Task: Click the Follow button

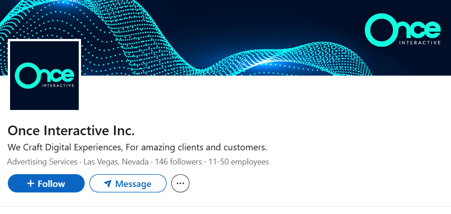Action: click(46, 183)
